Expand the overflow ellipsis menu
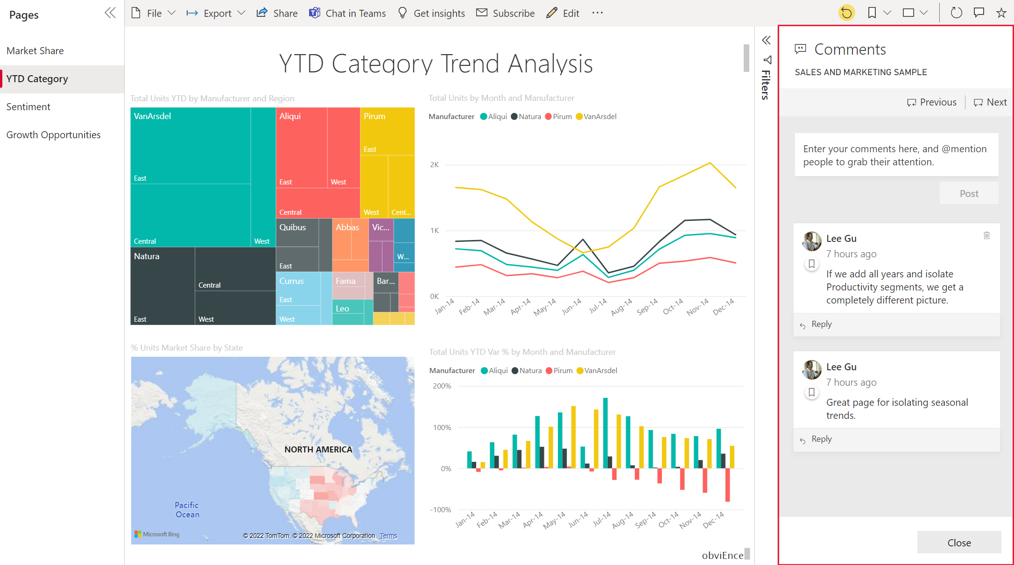 [598, 13]
